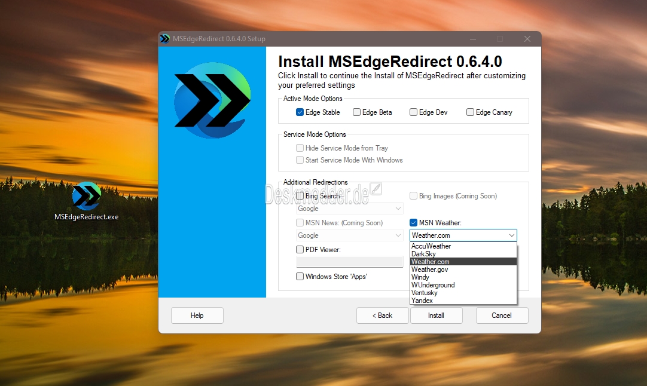Click the Help button
The image size is (647, 386).
(x=197, y=315)
